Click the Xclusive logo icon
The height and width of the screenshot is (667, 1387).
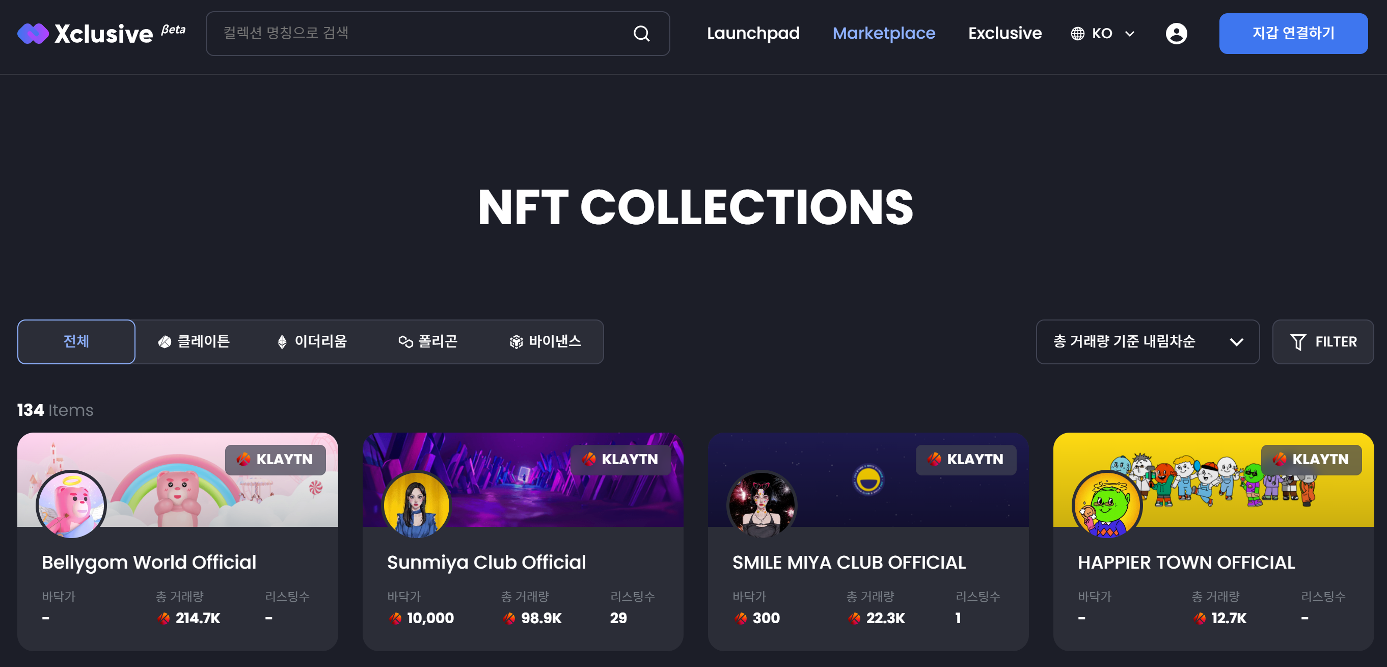click(x=33, y=34)
